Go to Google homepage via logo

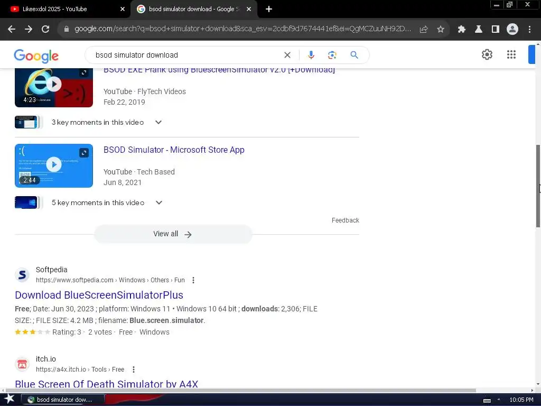point(36,56)
